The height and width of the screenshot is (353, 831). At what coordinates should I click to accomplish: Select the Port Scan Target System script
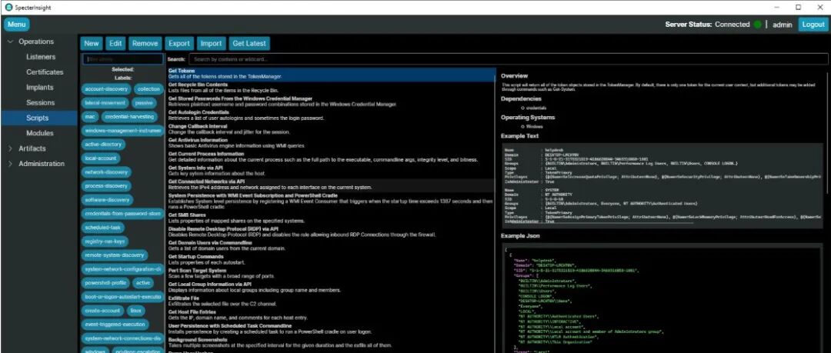(x=331, y=274)
